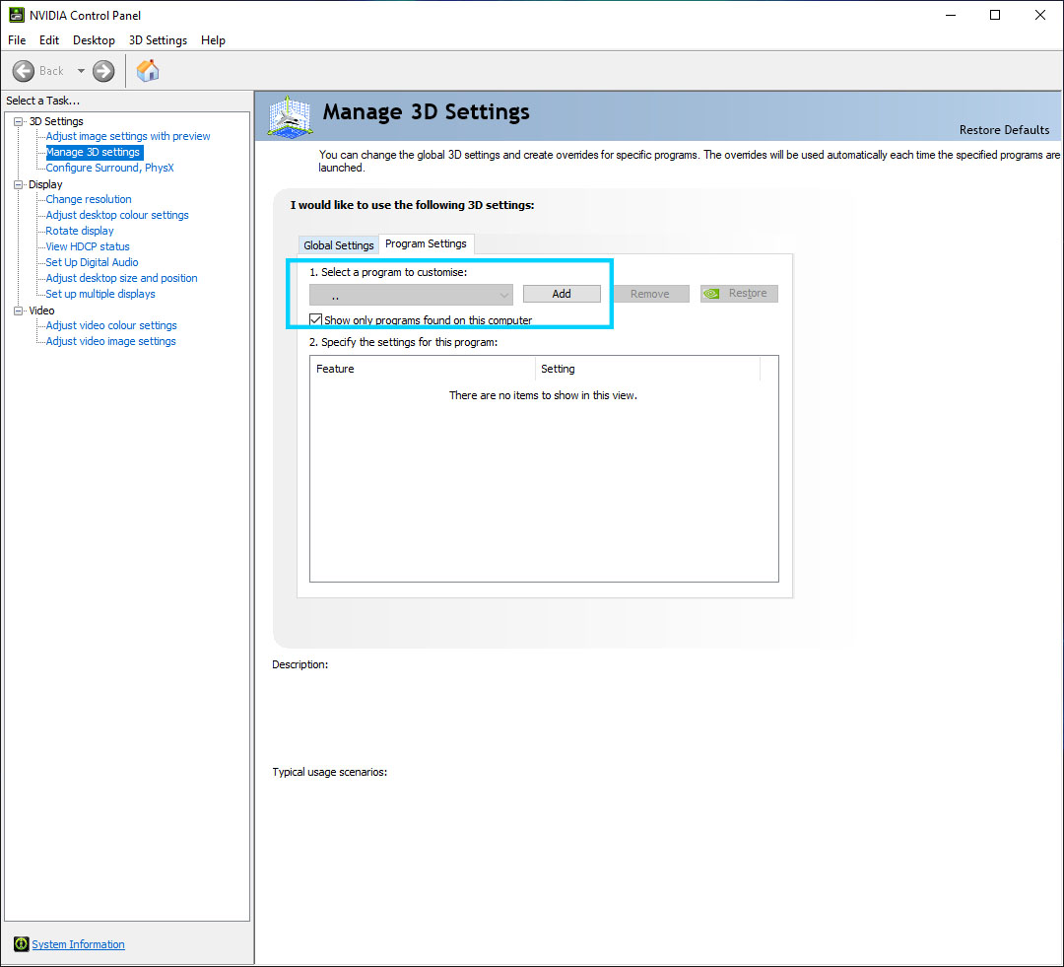Select the Display tree label
1064x967 pixels.
(45, 184)
